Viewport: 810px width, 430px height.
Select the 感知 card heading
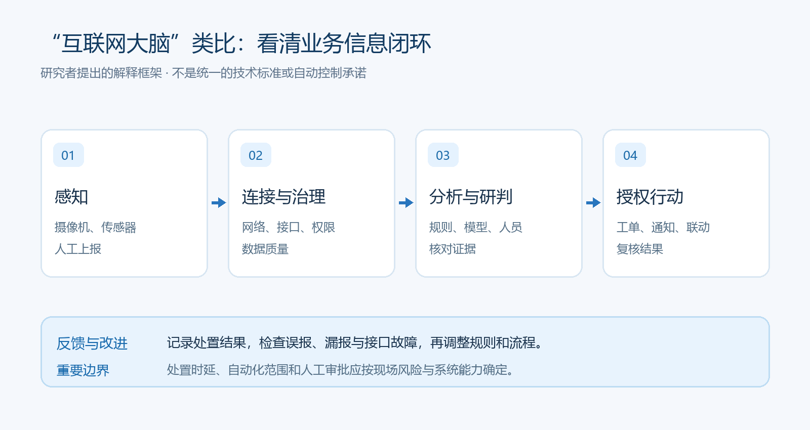point(71,197)
